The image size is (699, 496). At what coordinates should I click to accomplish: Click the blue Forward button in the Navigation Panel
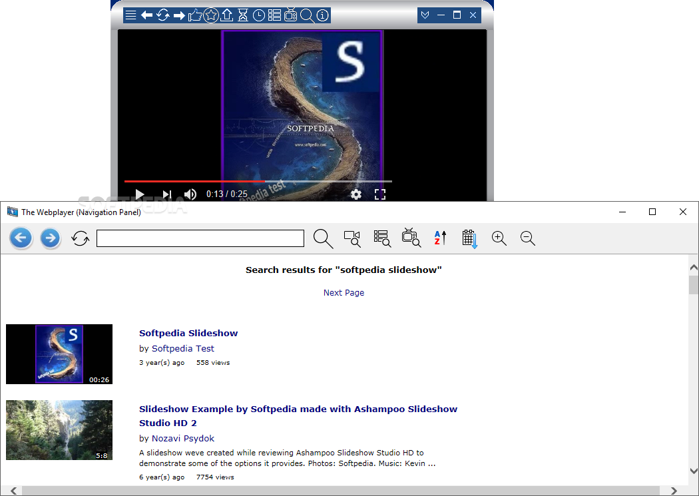[51, 238]
